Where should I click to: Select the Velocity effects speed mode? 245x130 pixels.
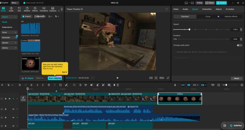tap(231, 17)
